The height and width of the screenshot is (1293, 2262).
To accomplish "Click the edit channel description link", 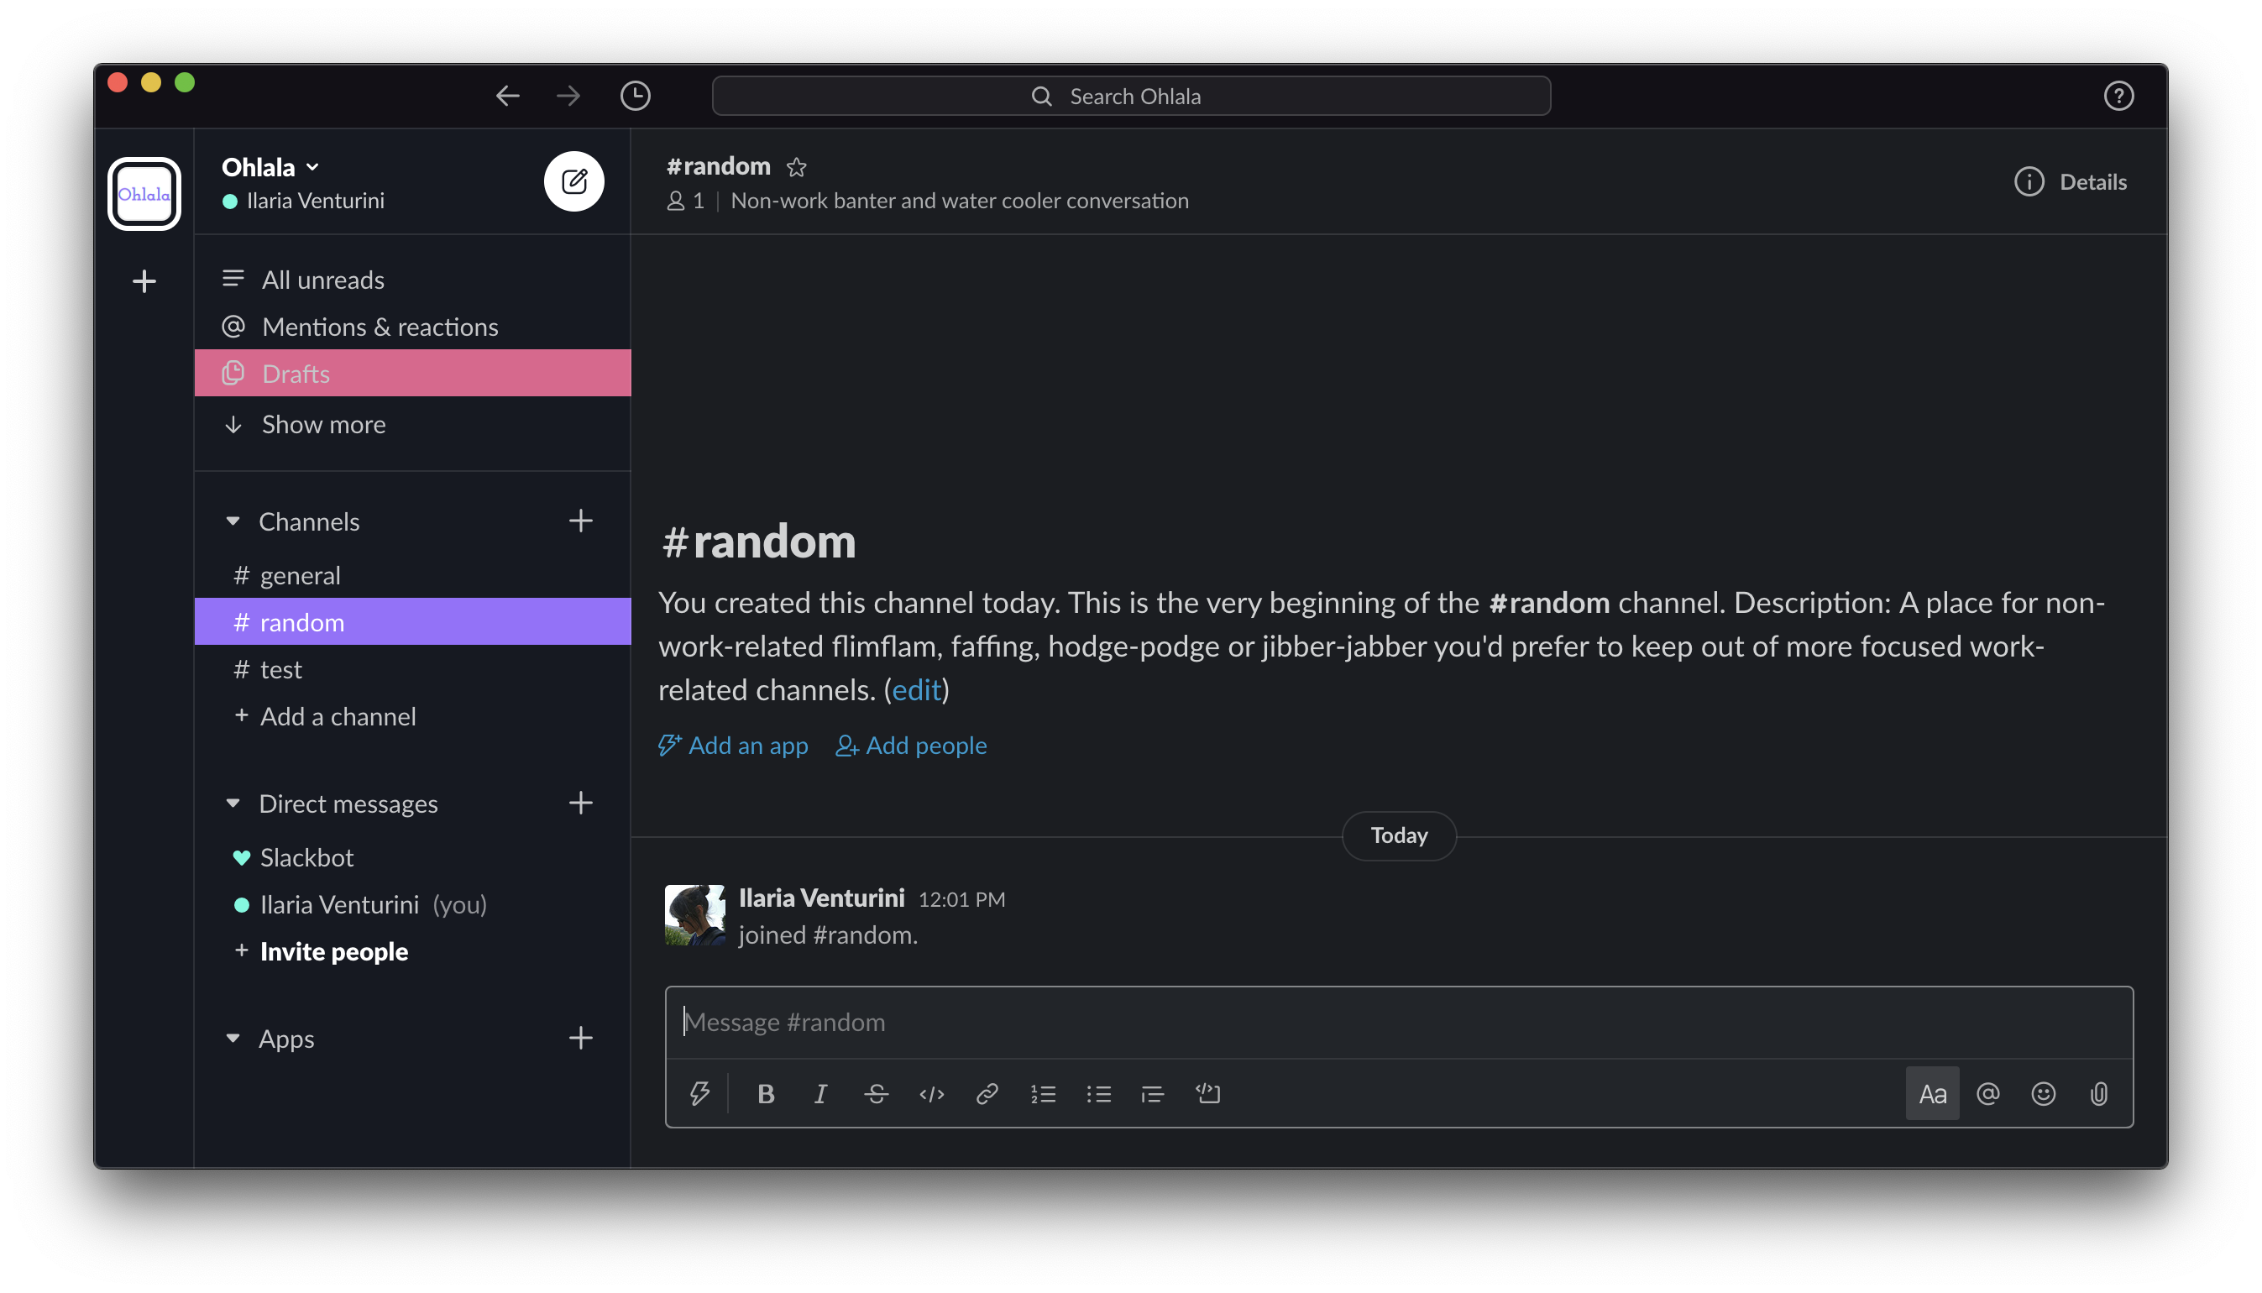I will pos(917,690).
